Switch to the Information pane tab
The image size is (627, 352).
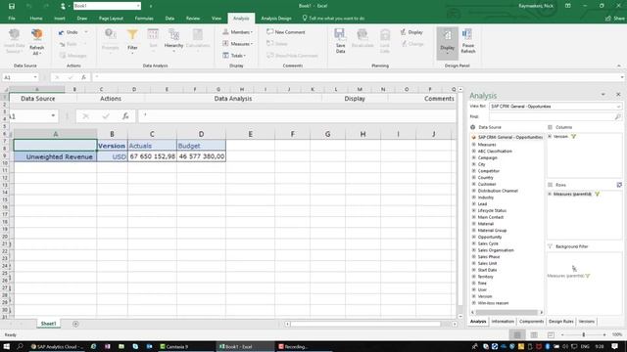(503, 322)
